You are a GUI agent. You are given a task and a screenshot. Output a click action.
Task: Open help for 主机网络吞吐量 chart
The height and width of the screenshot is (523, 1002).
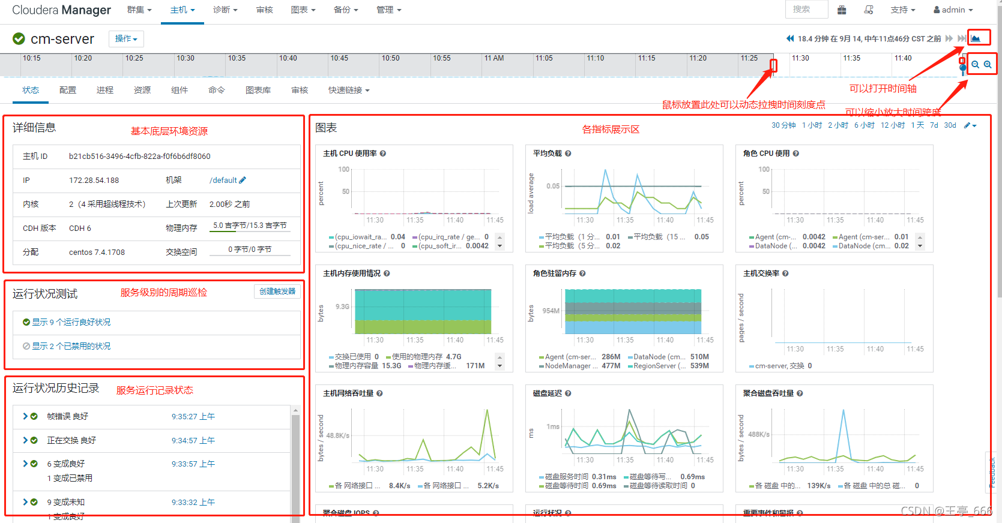click(379, 393)
